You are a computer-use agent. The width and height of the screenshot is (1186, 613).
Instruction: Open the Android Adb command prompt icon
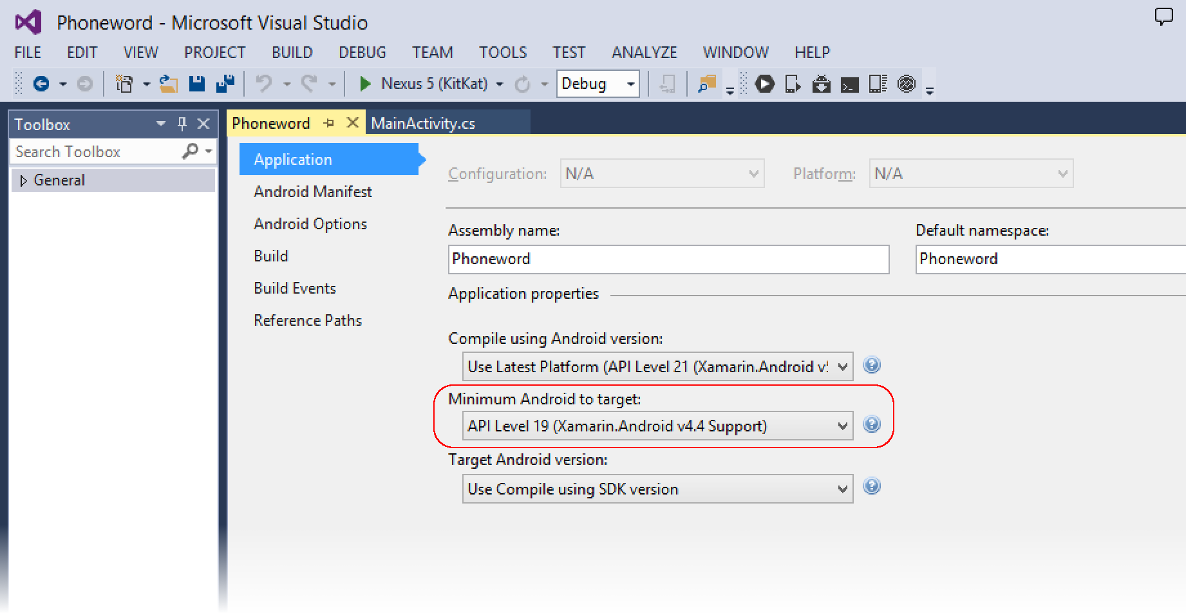tap(849, 84)
